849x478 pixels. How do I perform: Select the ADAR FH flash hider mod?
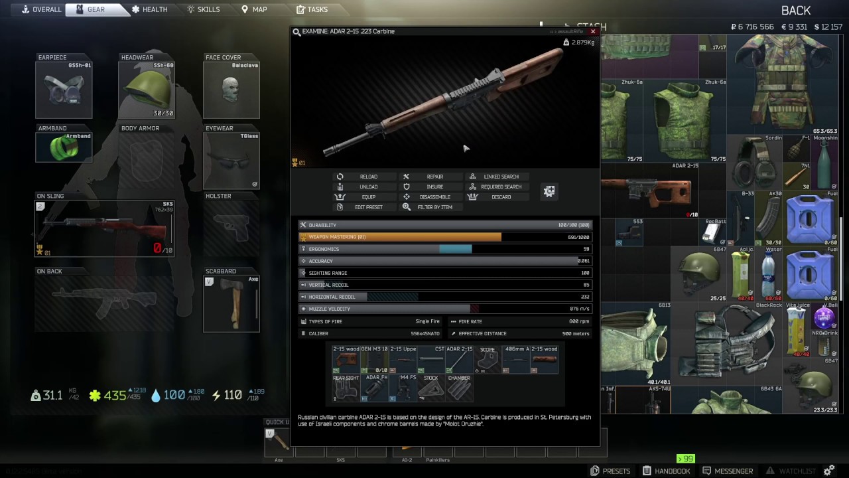coord(374,388)
